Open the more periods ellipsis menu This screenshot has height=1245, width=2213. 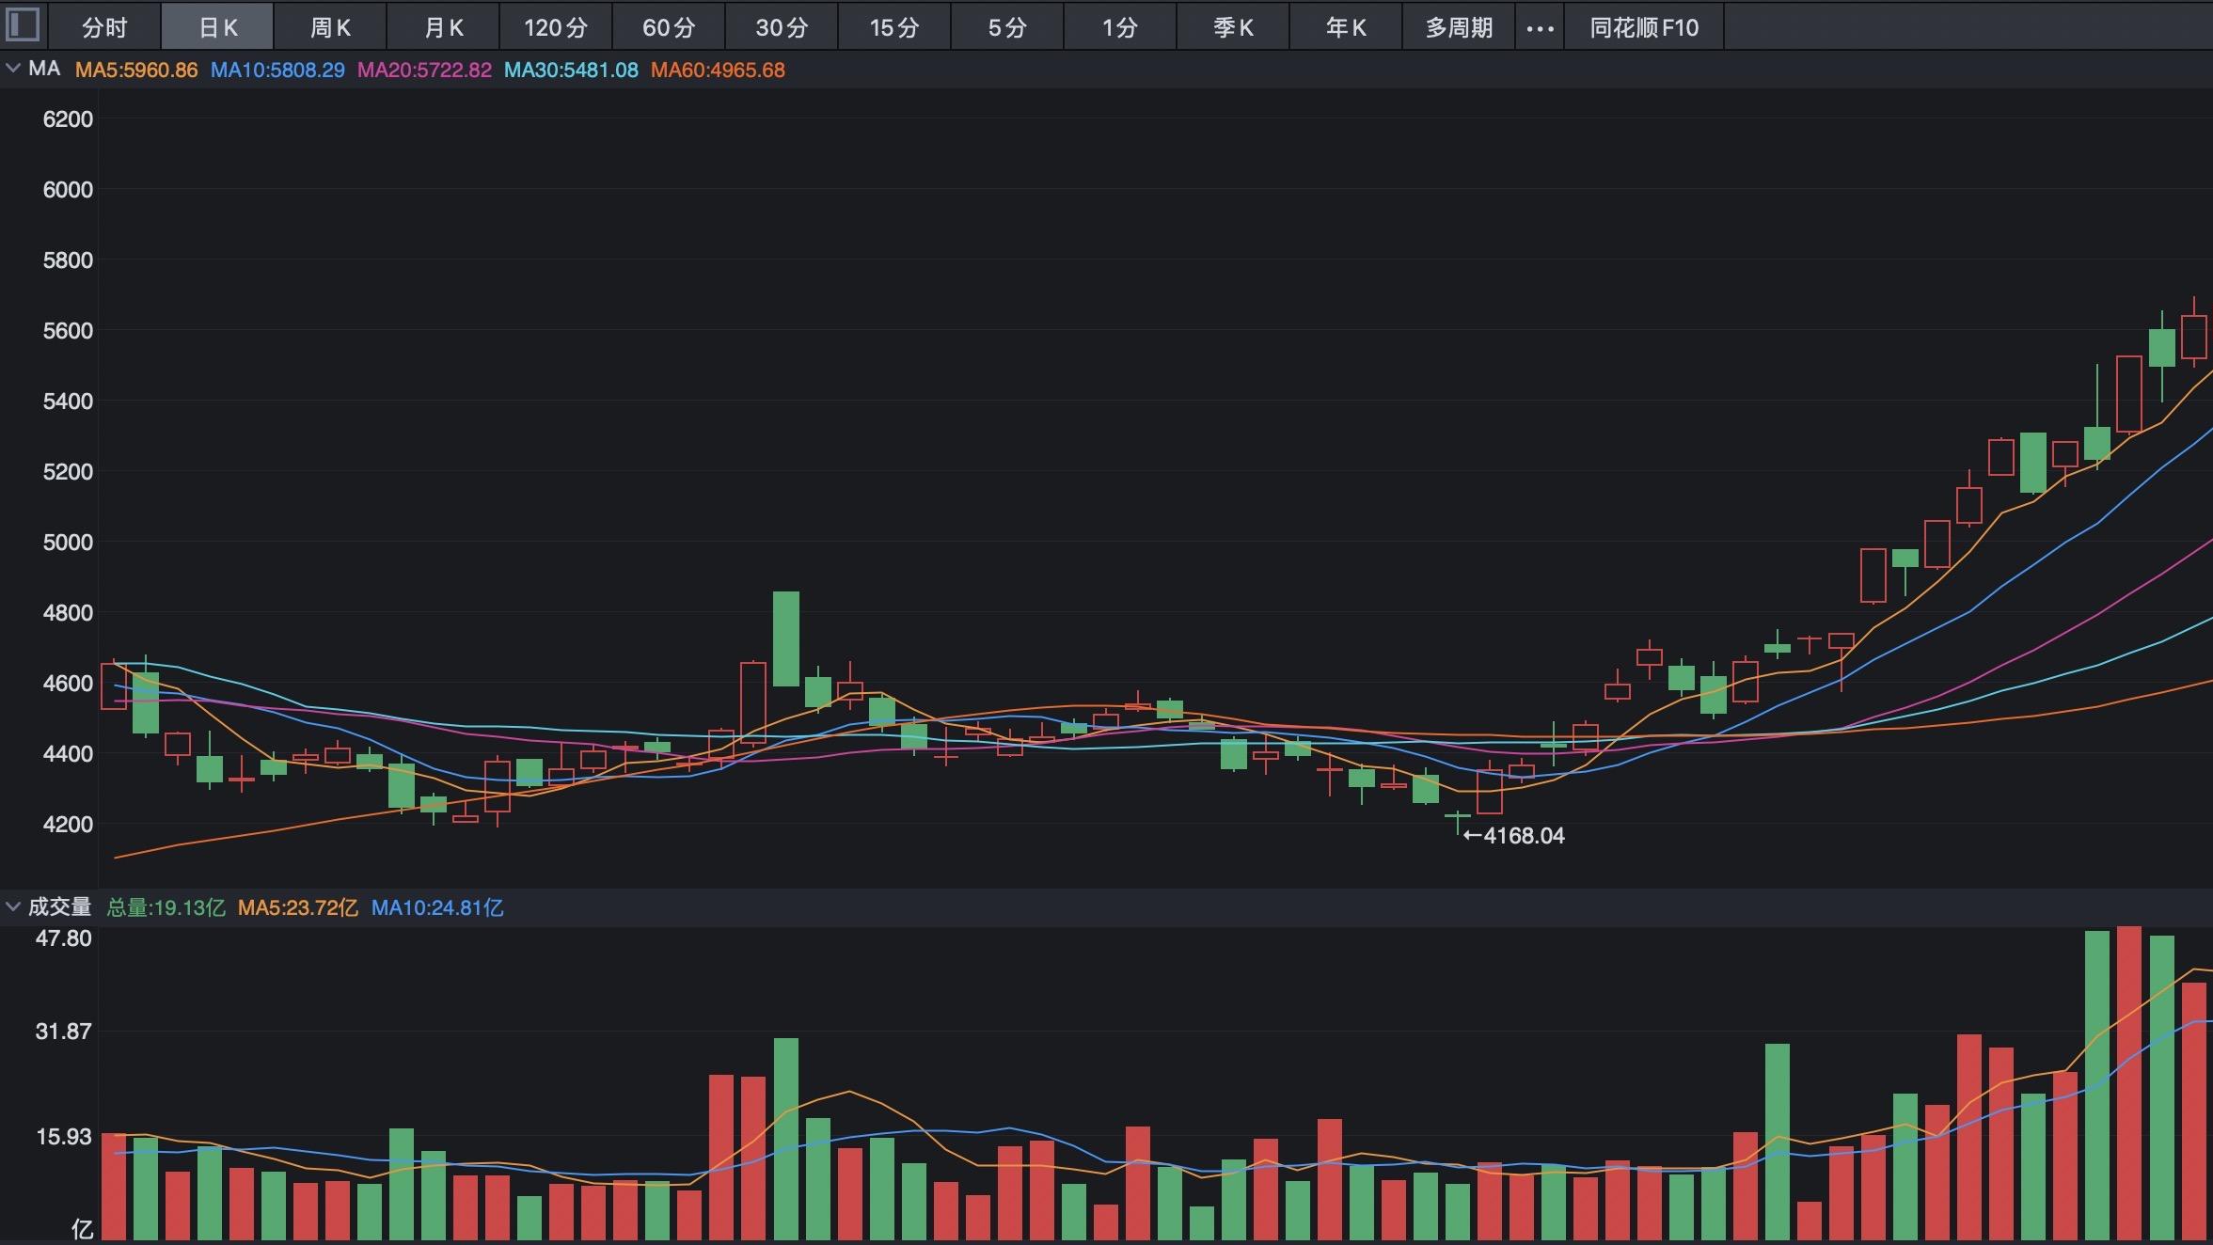click(1540, 27)
